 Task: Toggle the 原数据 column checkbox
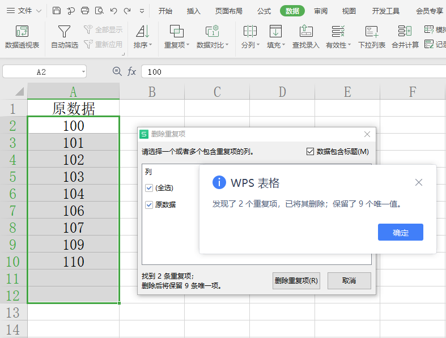pyautogui.click(x=149, y=205)
